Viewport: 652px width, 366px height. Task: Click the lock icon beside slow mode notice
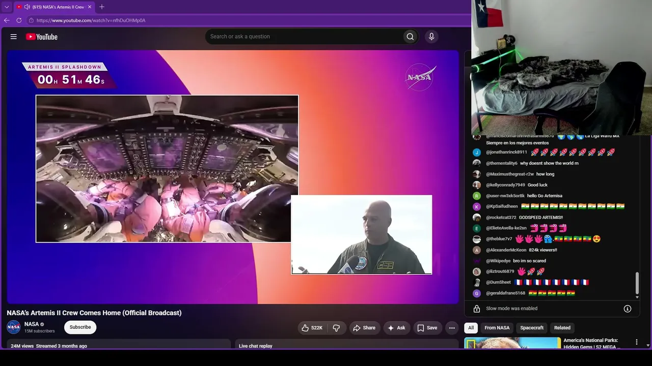tap(477, 309)
